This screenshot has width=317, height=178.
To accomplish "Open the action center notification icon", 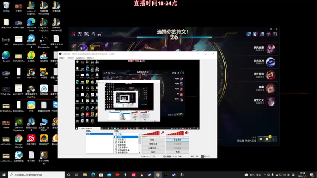I will pyautogui.click(x=312, y=174).
